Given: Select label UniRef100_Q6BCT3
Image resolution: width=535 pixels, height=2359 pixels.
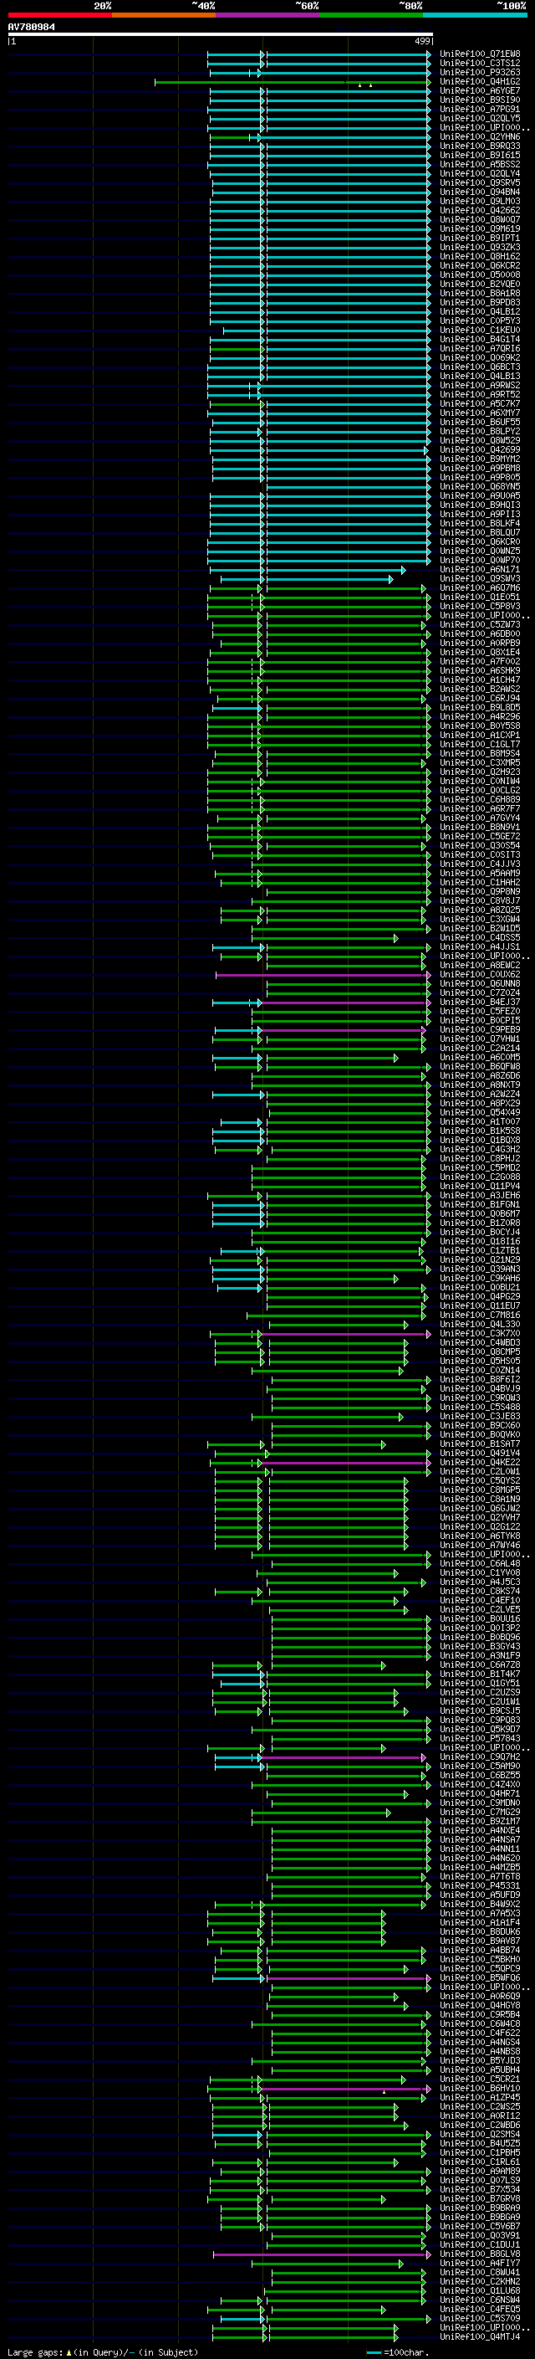Looking at the screenshot, I should [480, 367].
